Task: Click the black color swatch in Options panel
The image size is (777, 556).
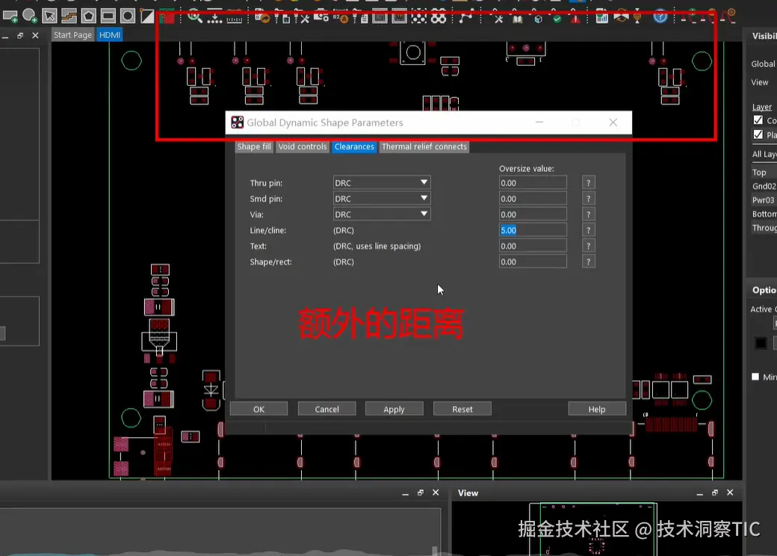Action: (x=761, y=342)
